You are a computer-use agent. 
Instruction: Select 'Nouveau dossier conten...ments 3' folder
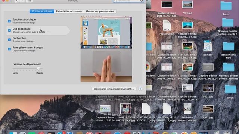point(227,22)
